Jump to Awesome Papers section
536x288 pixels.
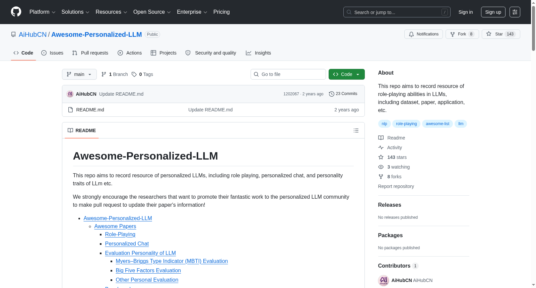tap(115, 226)
